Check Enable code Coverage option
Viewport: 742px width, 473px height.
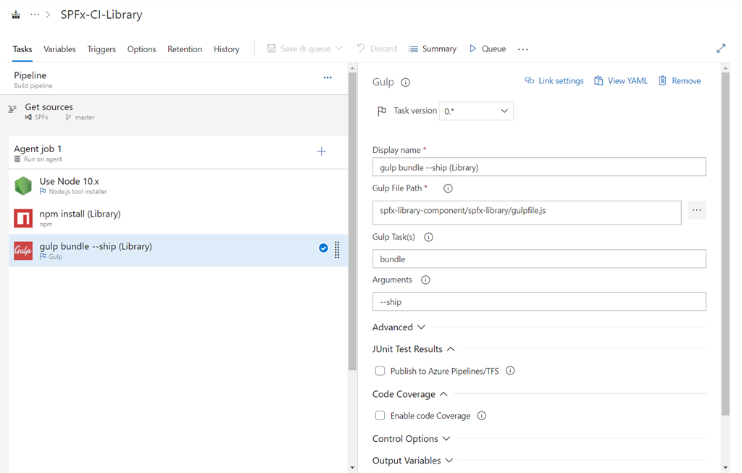pyautogui.click(x=380, y=416)
